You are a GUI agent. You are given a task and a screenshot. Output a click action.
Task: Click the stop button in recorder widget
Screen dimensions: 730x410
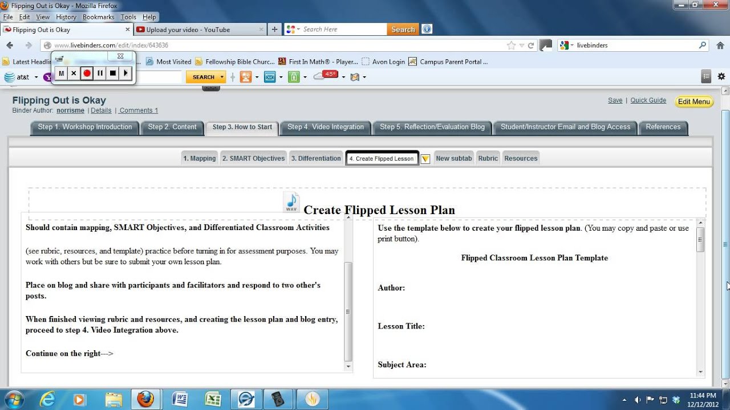113,73
